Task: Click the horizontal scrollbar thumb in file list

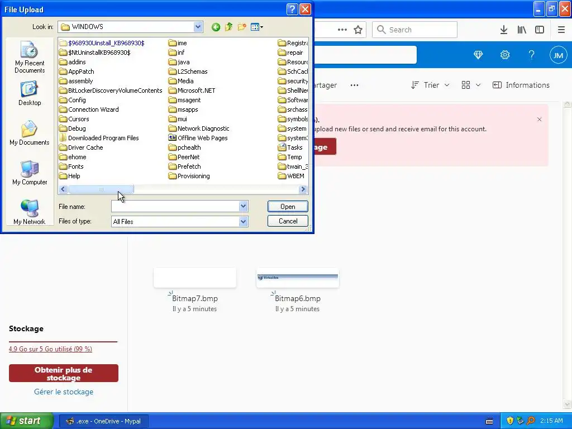Action: [101, 189]
